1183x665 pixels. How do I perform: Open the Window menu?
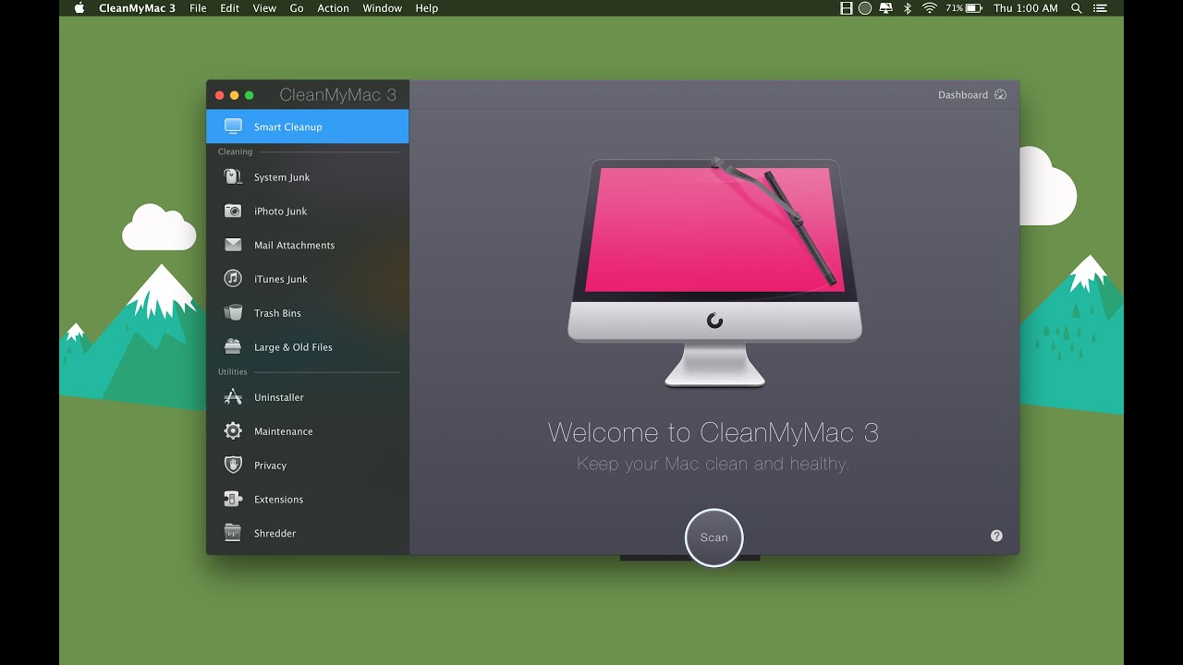click(x=382, y=8)
